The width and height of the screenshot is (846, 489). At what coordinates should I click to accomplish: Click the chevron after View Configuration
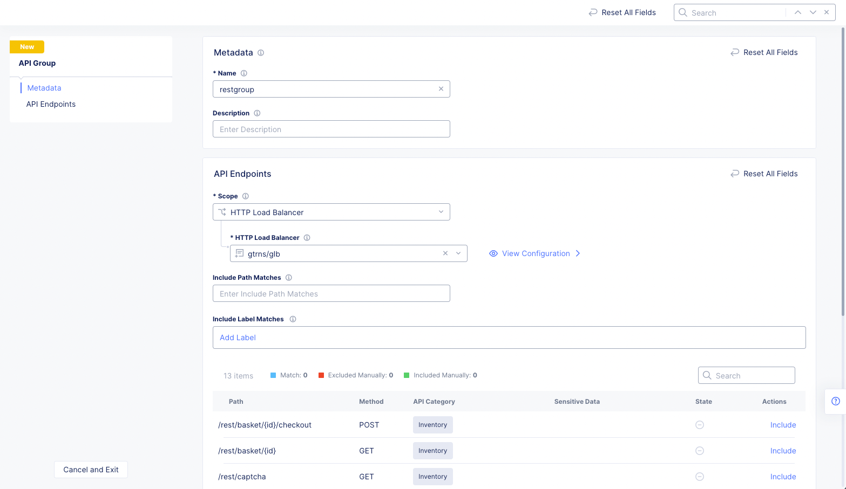578,253
